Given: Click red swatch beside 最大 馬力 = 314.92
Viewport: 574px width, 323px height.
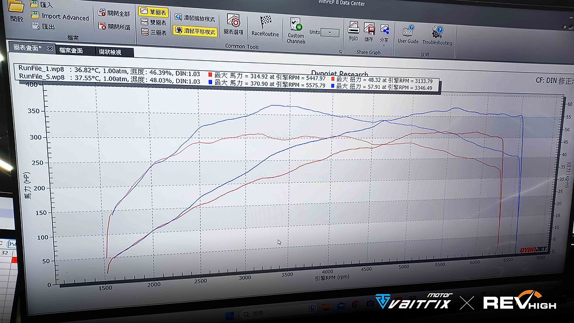Looking at the screenshot, I should (x=210, y=74).
